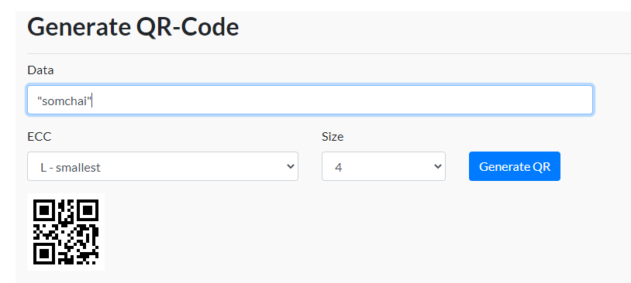
Task: Click the "Generate QR-Code" page heading
Action: 133,27
